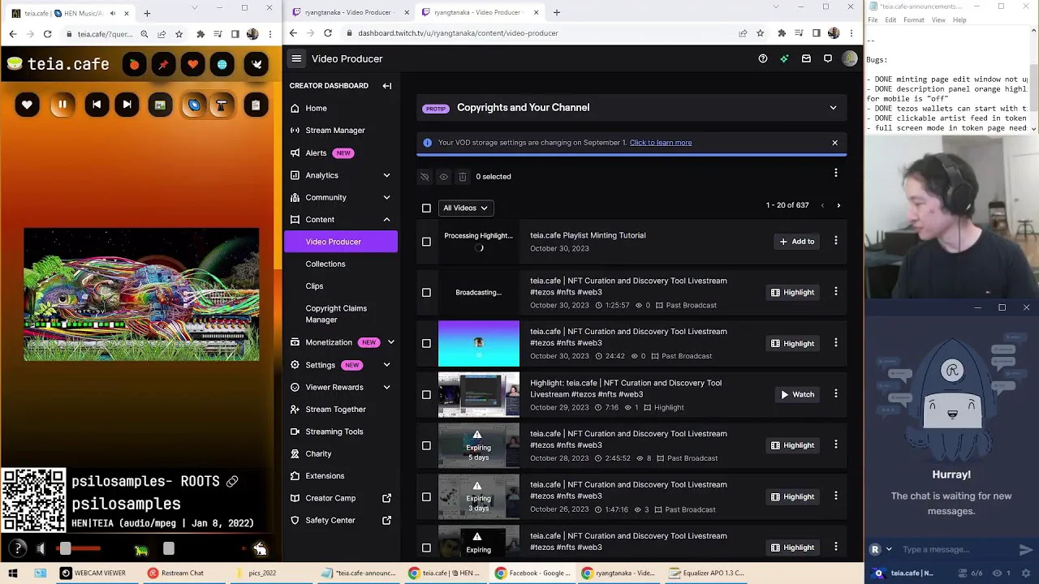This screenshot has width=1039, height=584.
Task: Click the delete trash icon above video list
Action: (463, 176)
